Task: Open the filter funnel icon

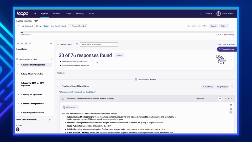Action: pyautogui.click(x=77, y=44)
